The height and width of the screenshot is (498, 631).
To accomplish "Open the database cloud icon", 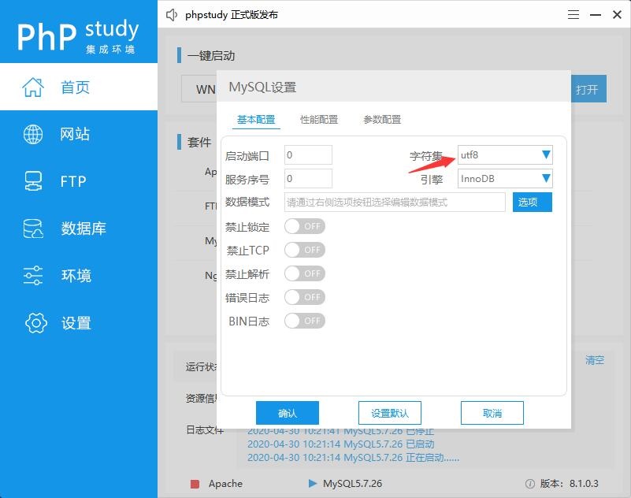I will 33,229.
